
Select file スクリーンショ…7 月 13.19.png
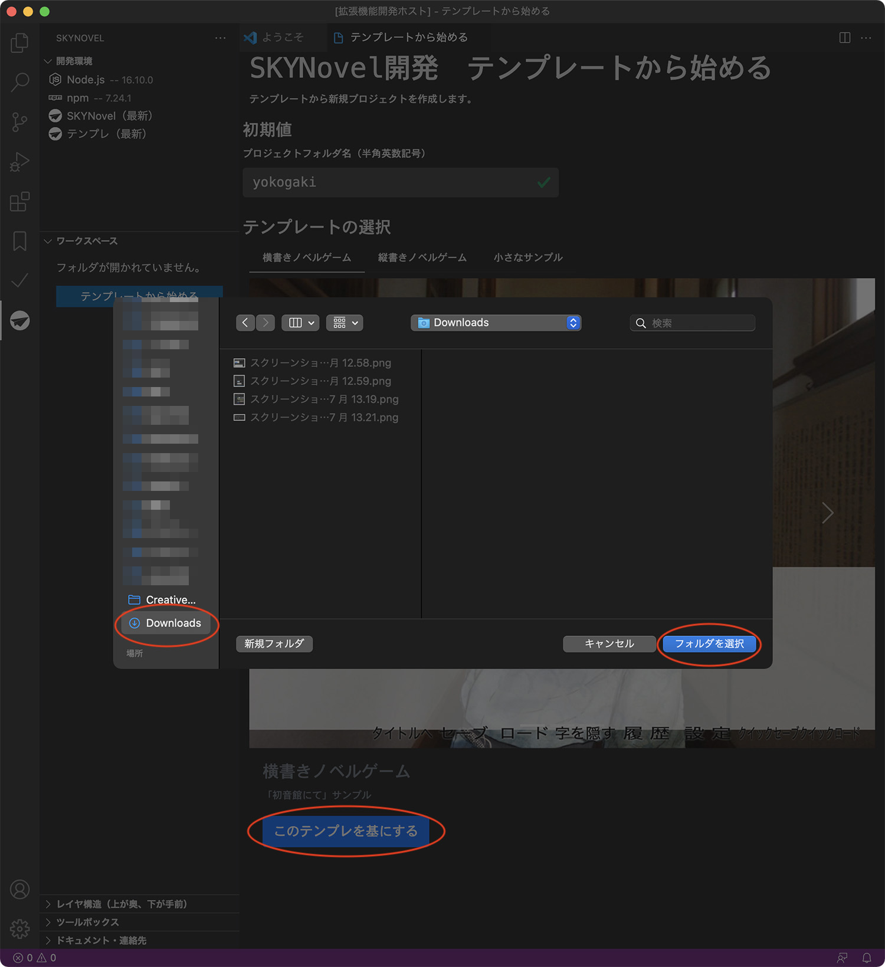tap(322, 399)
